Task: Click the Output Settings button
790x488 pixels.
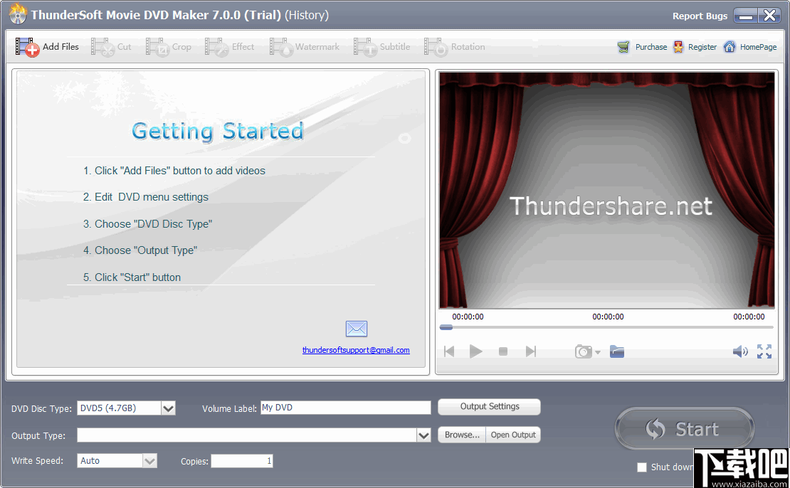Action: click(489, 407)
